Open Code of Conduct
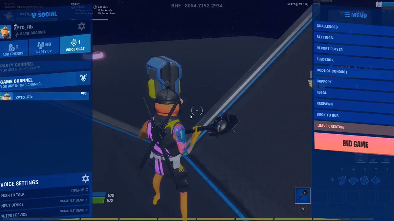394x221 pixels. click(354, 72)
